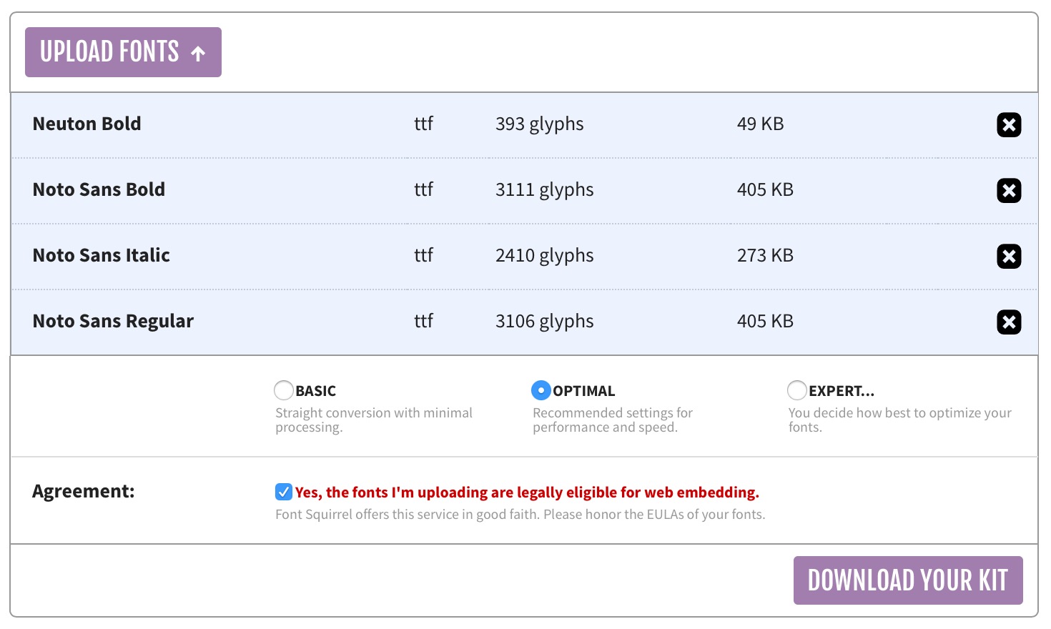Remove the Neuton Bold font
The image size is (1051, 629).
[1008, 125]
